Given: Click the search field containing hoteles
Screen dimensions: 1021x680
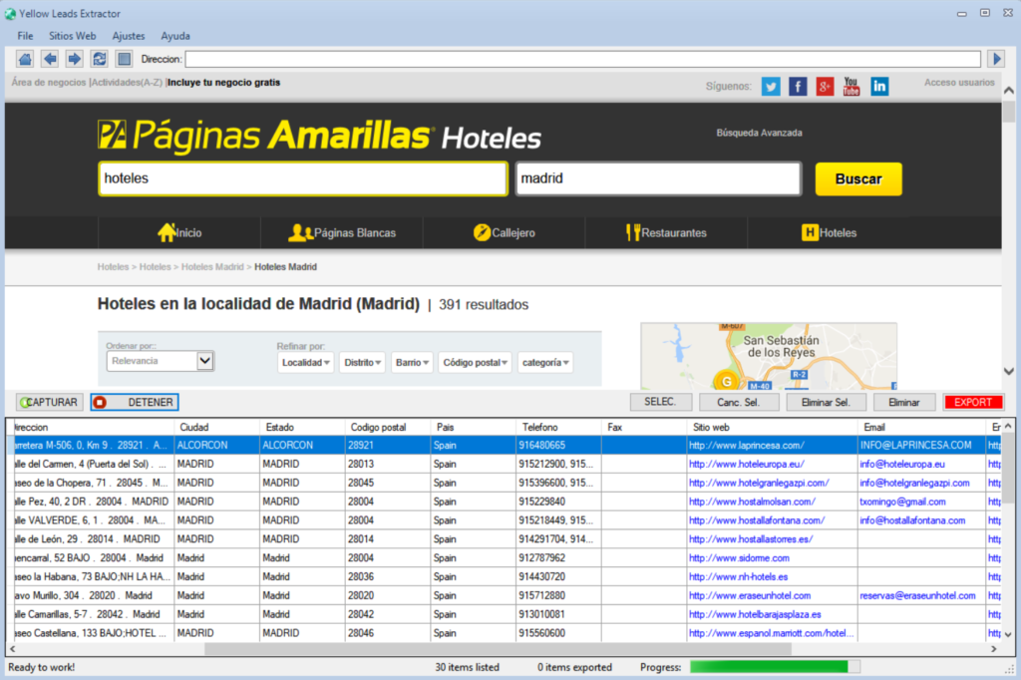Looking at the screenshot, I should 303,178.
